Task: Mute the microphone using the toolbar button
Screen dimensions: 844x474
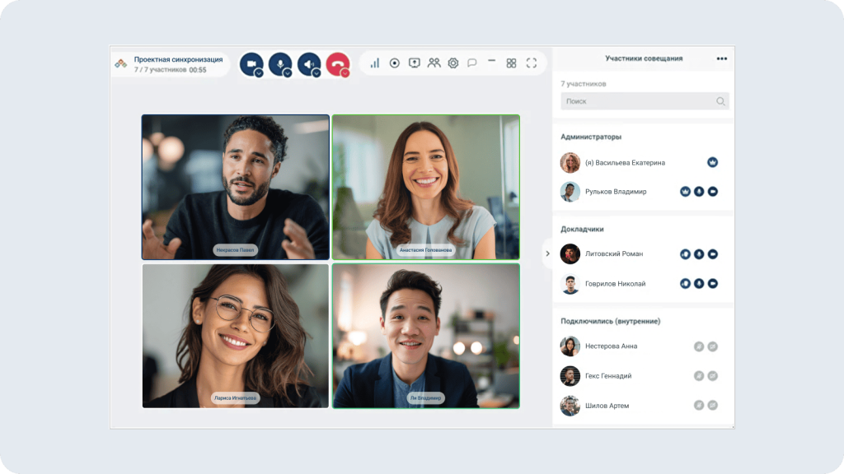Action: point(279,63)
